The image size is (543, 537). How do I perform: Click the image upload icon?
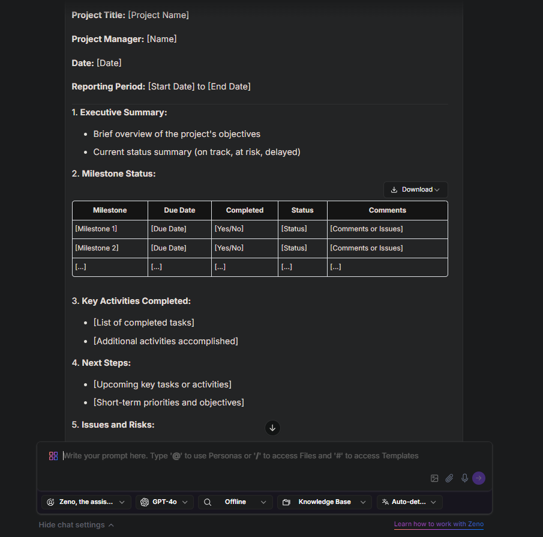coord(434,478)
